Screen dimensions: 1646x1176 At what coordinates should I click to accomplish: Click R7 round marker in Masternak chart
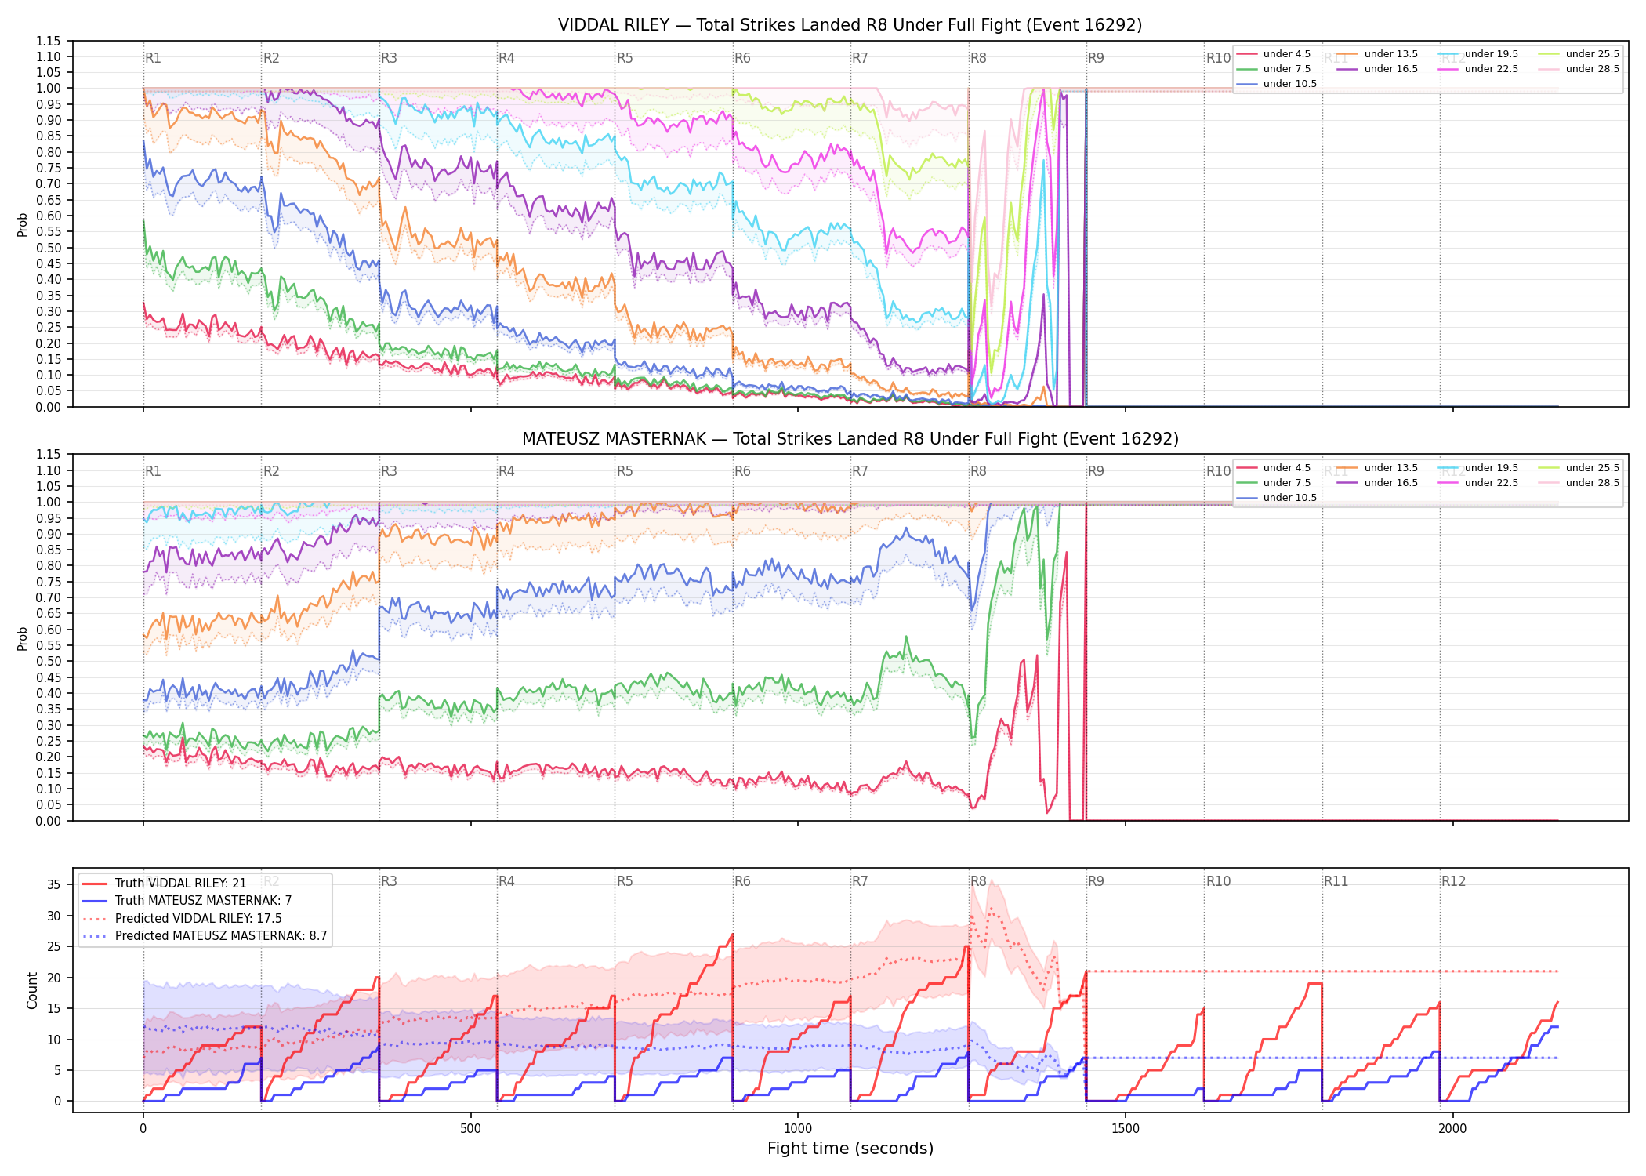tap(860, 471)
